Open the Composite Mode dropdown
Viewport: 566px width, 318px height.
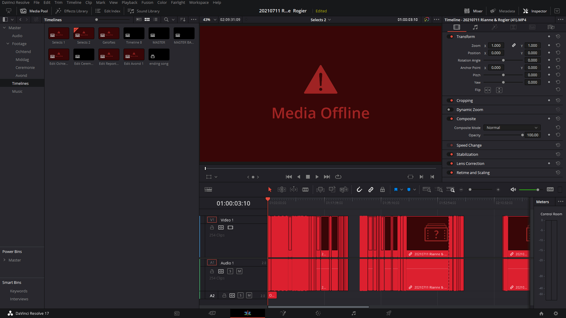click(512, 127)
